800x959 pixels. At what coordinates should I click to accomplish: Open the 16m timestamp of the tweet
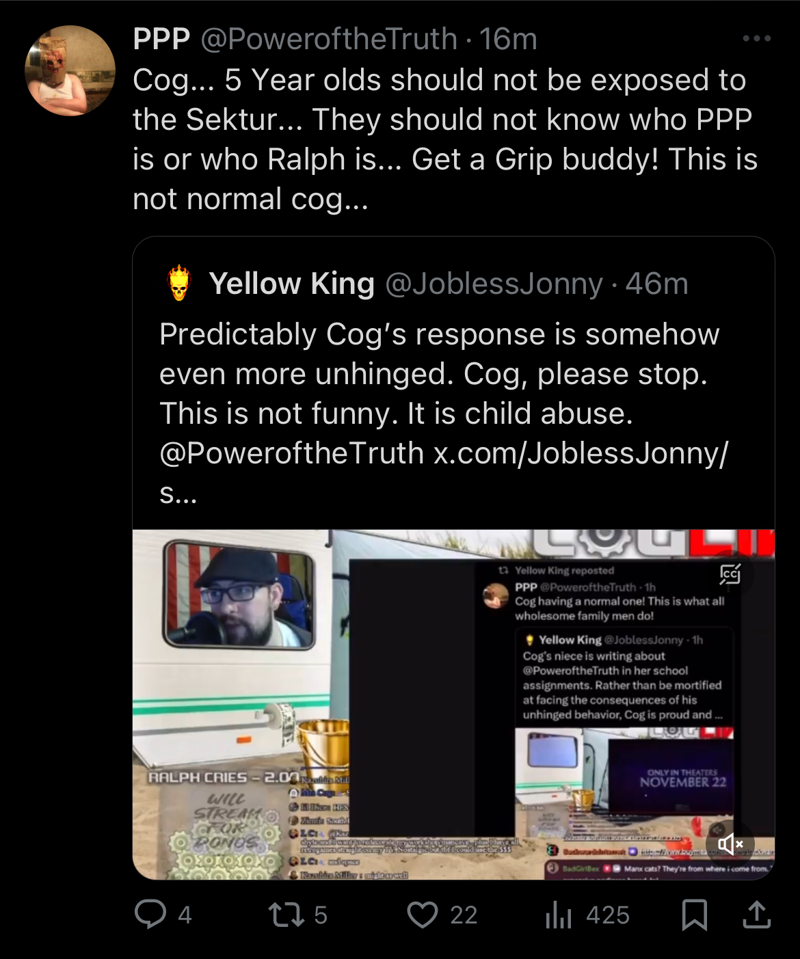click(x=508, y=39)
